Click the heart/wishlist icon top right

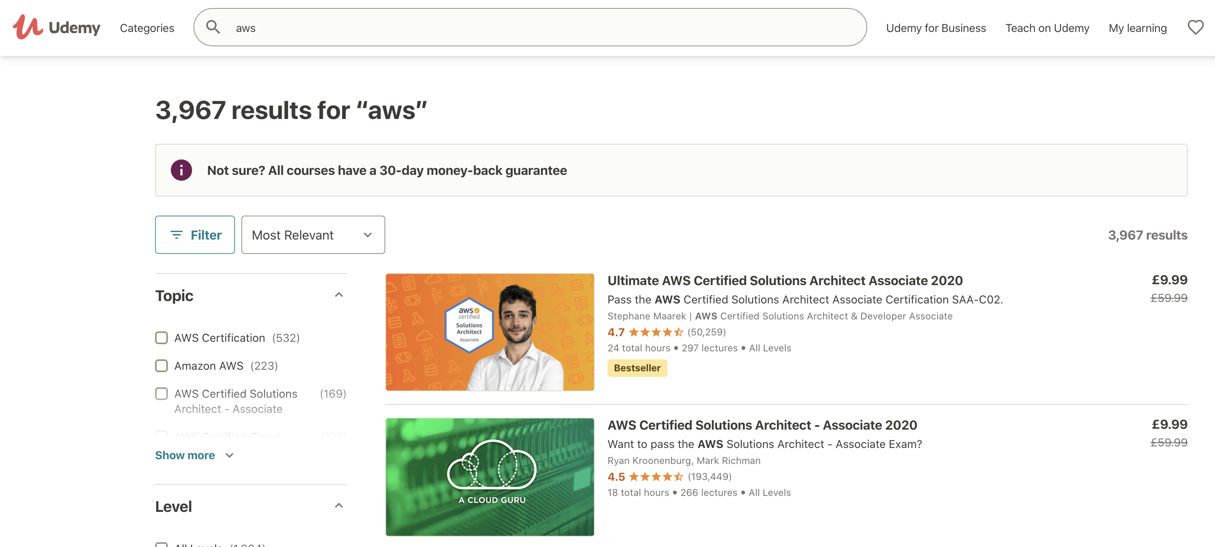[1196, 26]
